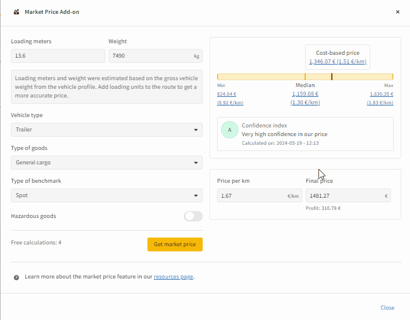This screenshot has width=410, height=320.
Task: Expand the Type of goods dropdown
Action: (107, 163)
